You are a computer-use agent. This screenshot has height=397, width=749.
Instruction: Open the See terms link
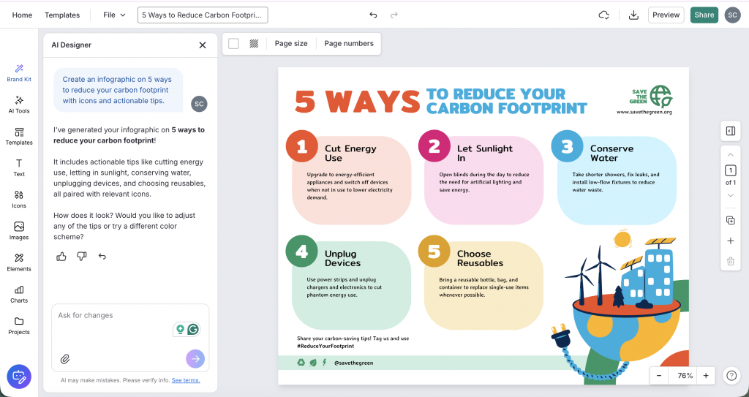point(186,380)
